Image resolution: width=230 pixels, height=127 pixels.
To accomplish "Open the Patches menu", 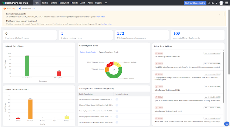I will pyautogui.click(x=45, y=3).
